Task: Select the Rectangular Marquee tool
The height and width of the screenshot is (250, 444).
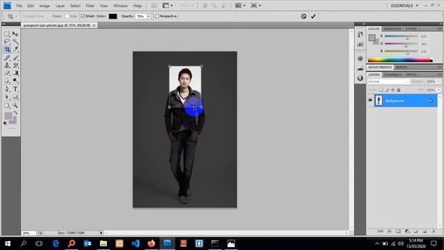Action: 7,34
